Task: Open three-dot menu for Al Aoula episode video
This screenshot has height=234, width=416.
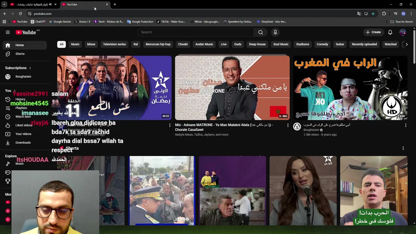Action: coord(170,125)
